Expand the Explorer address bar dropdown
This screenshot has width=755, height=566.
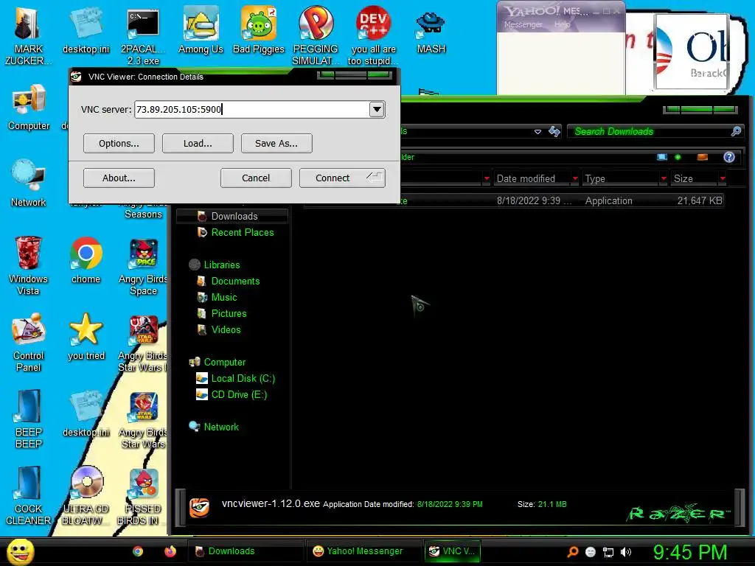pos(537,131)
